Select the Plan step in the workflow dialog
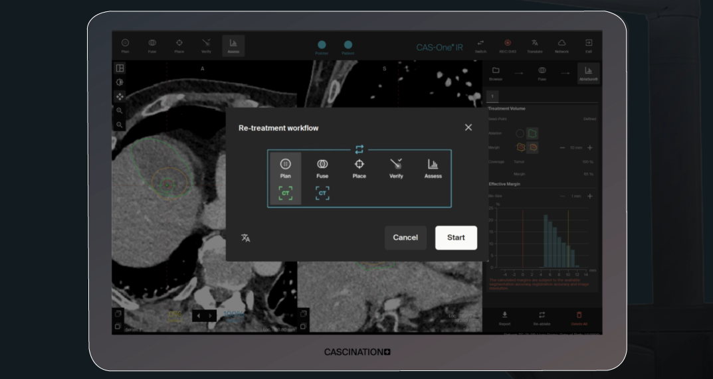This screenshot has width=713, height=379. 285,169
